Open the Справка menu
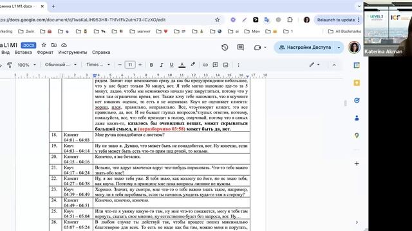This screenshot has width=412, height=231. coord(101,53)
